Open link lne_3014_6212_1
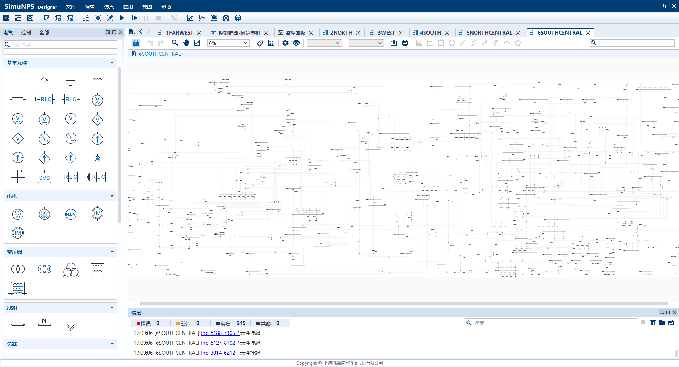Screen dimensions: 679x367 click(220, 353)
